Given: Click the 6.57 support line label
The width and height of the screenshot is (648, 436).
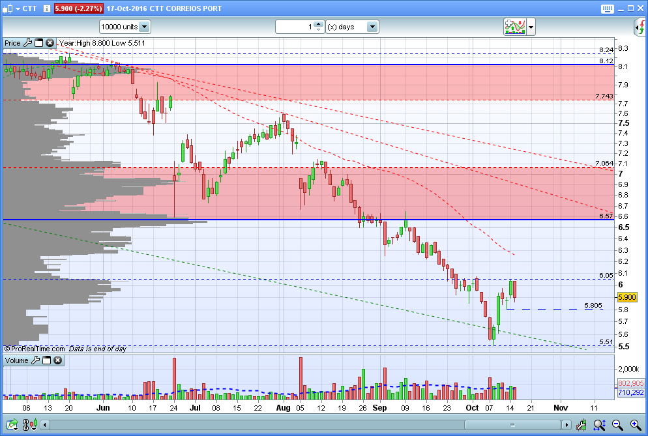Looking at the screenshot, I should (x=606, y=216).
